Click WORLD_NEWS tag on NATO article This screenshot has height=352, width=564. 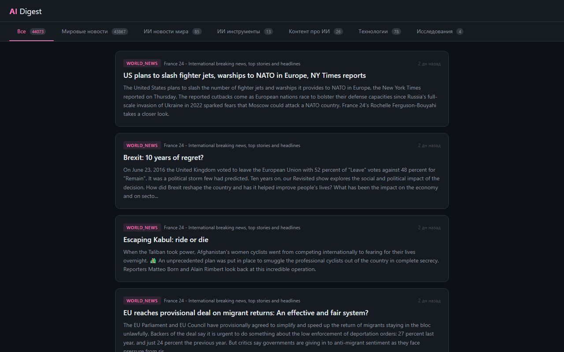[142, 63]
